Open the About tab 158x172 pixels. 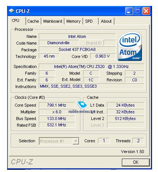(x=106, y=21)
